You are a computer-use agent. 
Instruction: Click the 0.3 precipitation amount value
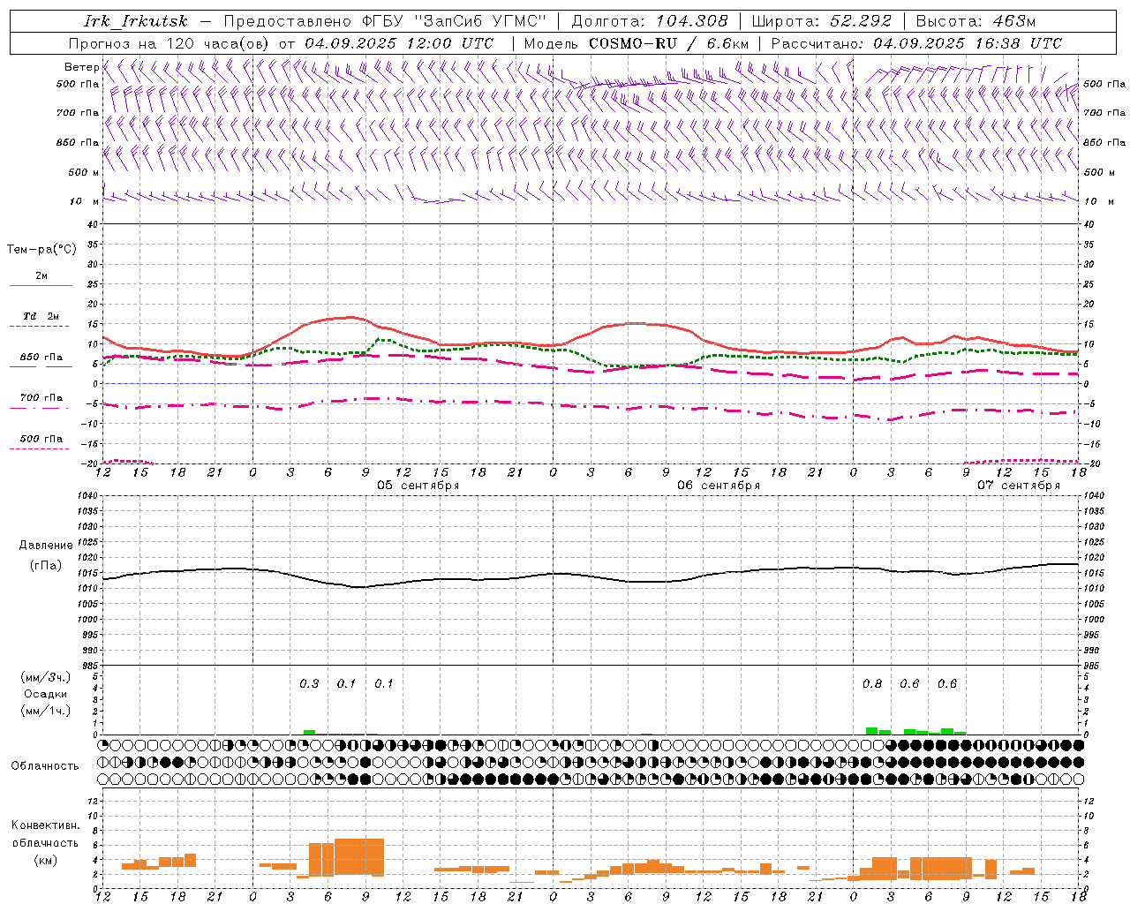[x=309, y=683]
